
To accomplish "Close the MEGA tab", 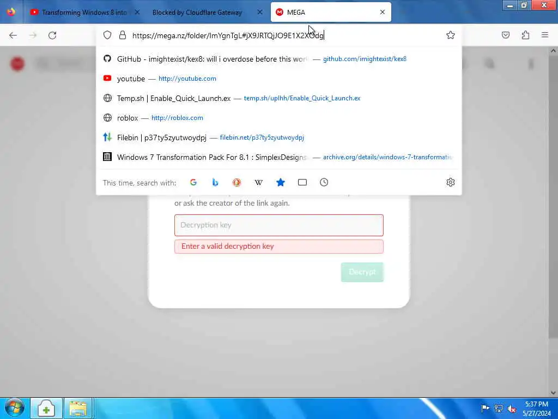I will (382, 12).
